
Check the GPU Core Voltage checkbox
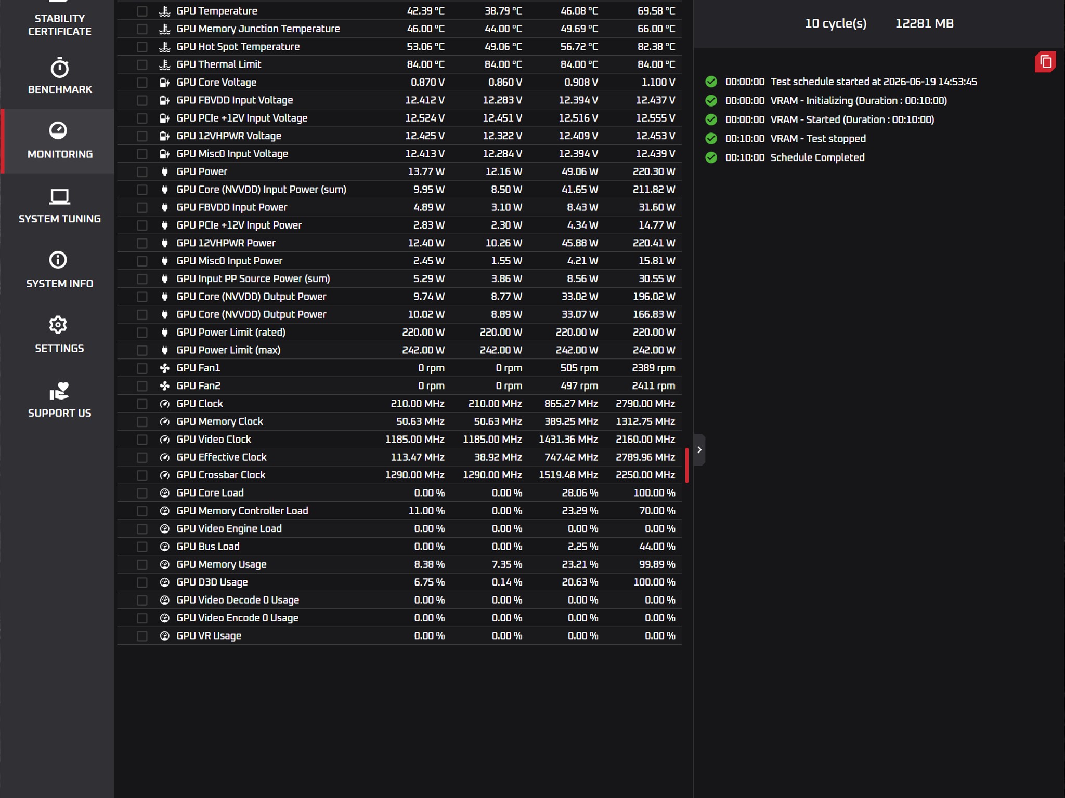click(142, 82)
